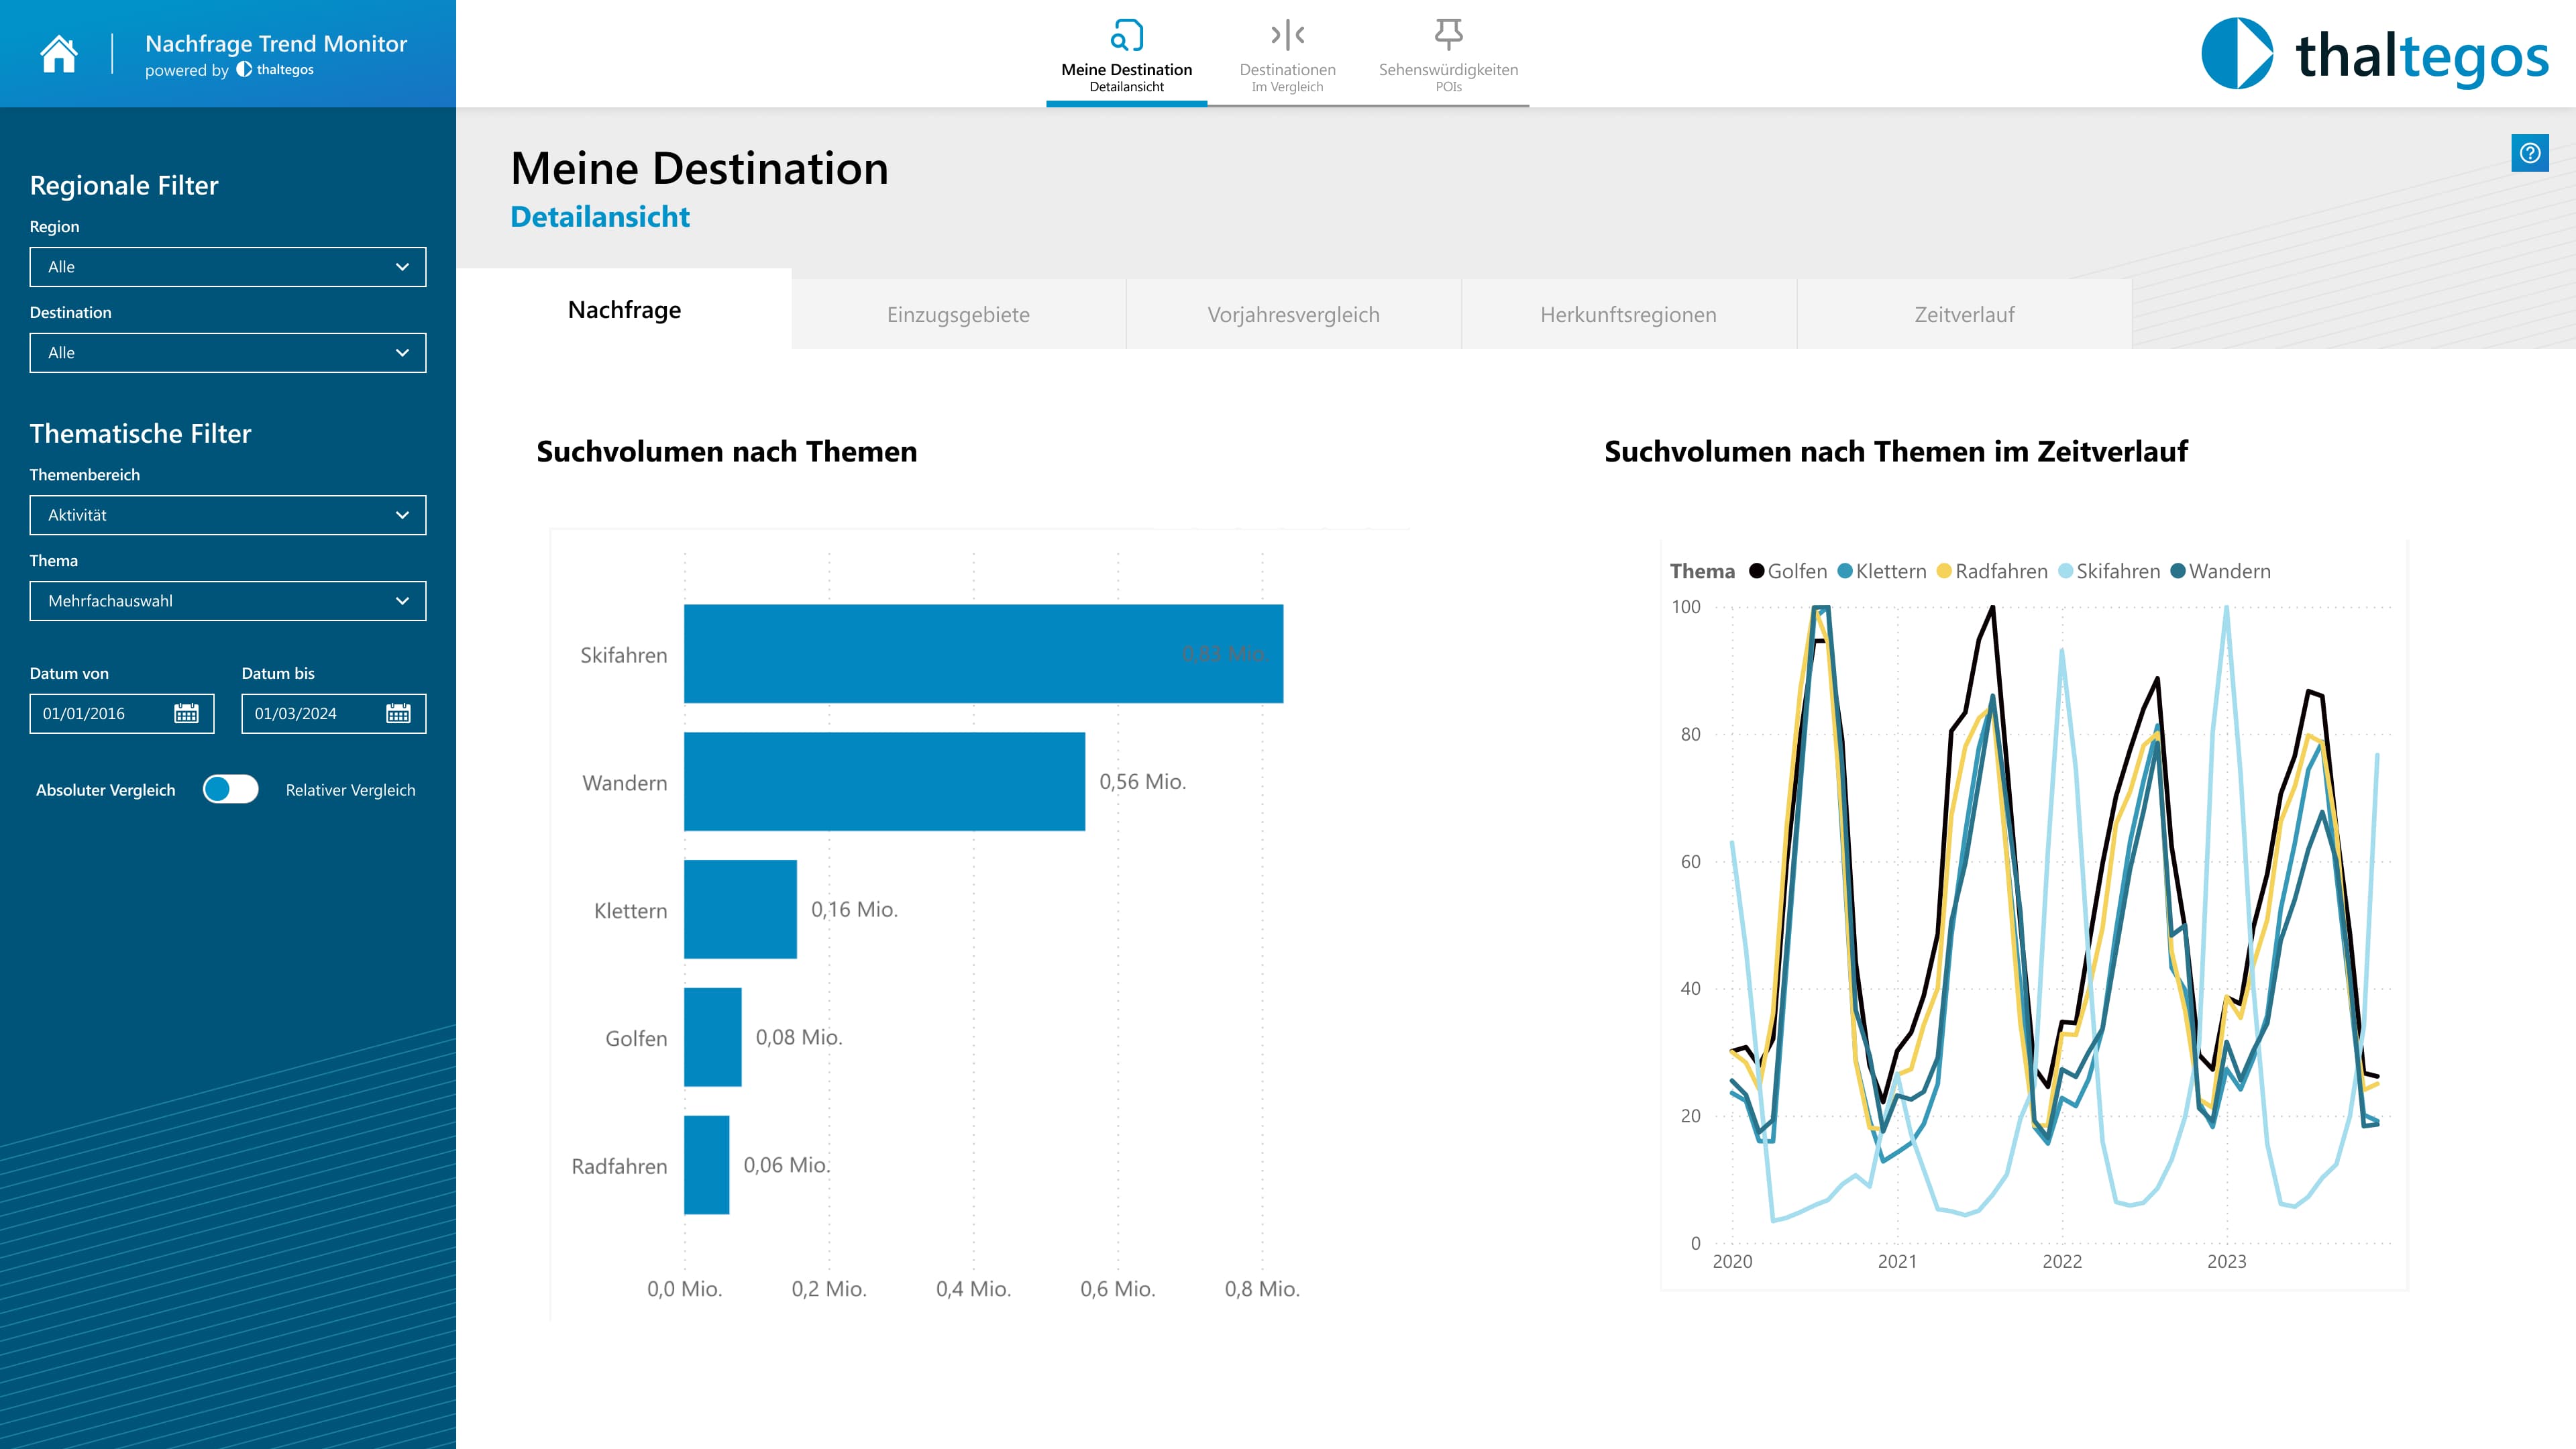Screen dimensions: 2576x1449
Task: Select the Skifahren light blue legend marker
Action: coord(2065,571)
